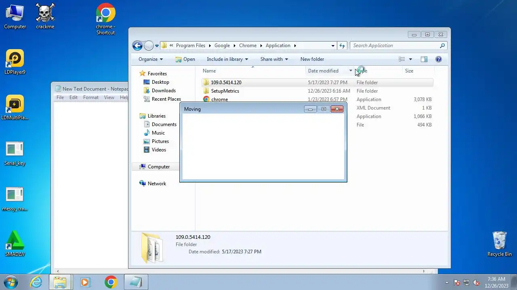This screenshot has width=517, height=290.
Task: Open the Notepad Edit menu
Action: (74, 97)
